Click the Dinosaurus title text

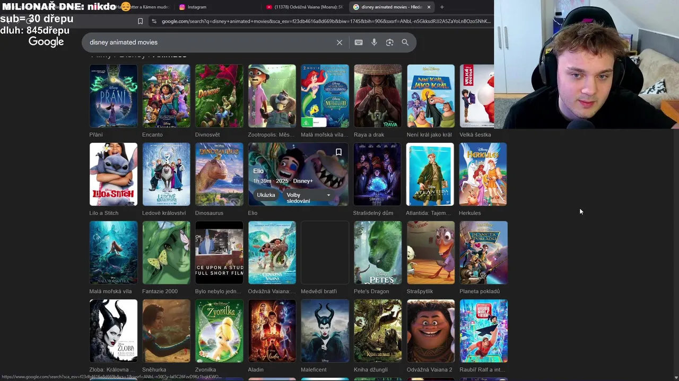pyautogui.click(x=209, y=213)
